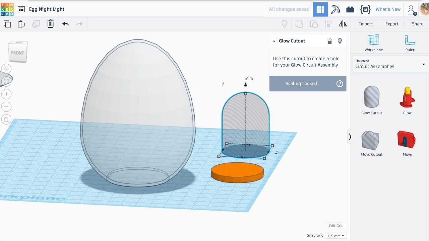Viewport: 429px width, 241px height.
Task: Hide the Glow Cutout shape
Action: (340, 41)
